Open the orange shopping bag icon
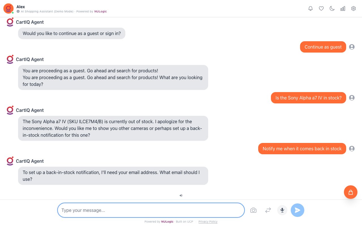This screenshot has height=226, width=362. [x=351, y=192]
